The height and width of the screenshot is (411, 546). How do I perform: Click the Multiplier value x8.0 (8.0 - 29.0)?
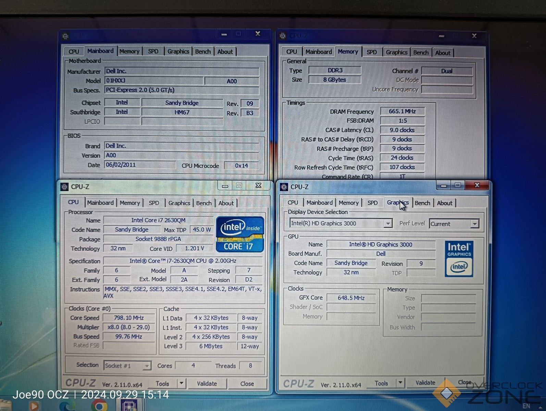[x=129, y=327]
